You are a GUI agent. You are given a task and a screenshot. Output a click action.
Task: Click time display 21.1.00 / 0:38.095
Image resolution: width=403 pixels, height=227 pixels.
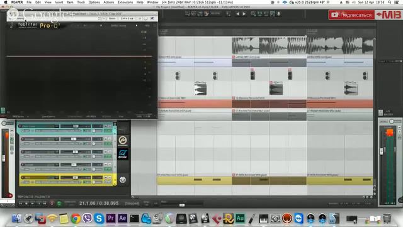(x=99, y=203)
